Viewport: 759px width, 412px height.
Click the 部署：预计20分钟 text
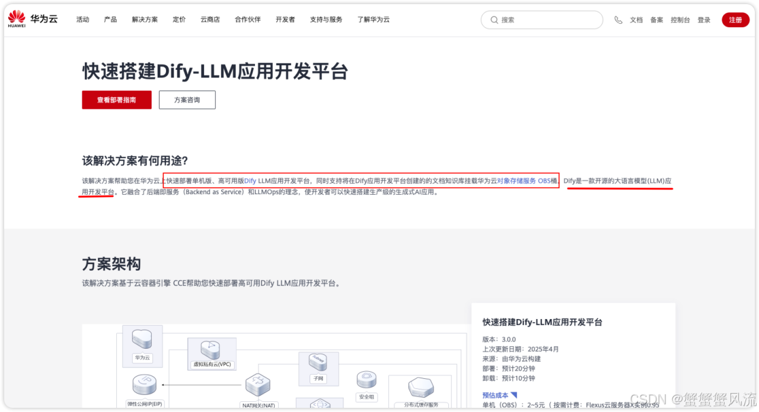click(509, 368)
